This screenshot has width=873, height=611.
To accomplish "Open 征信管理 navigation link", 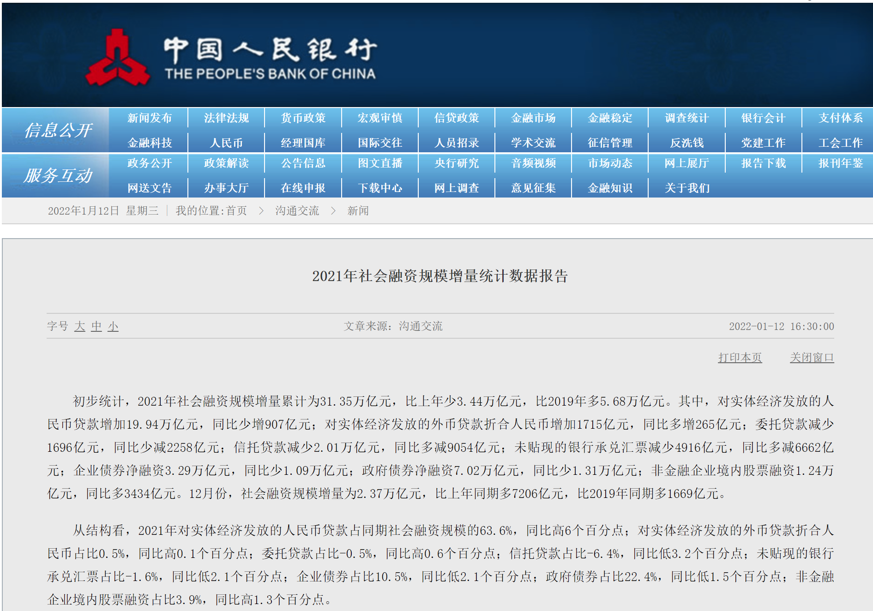I will coord(610,143).
